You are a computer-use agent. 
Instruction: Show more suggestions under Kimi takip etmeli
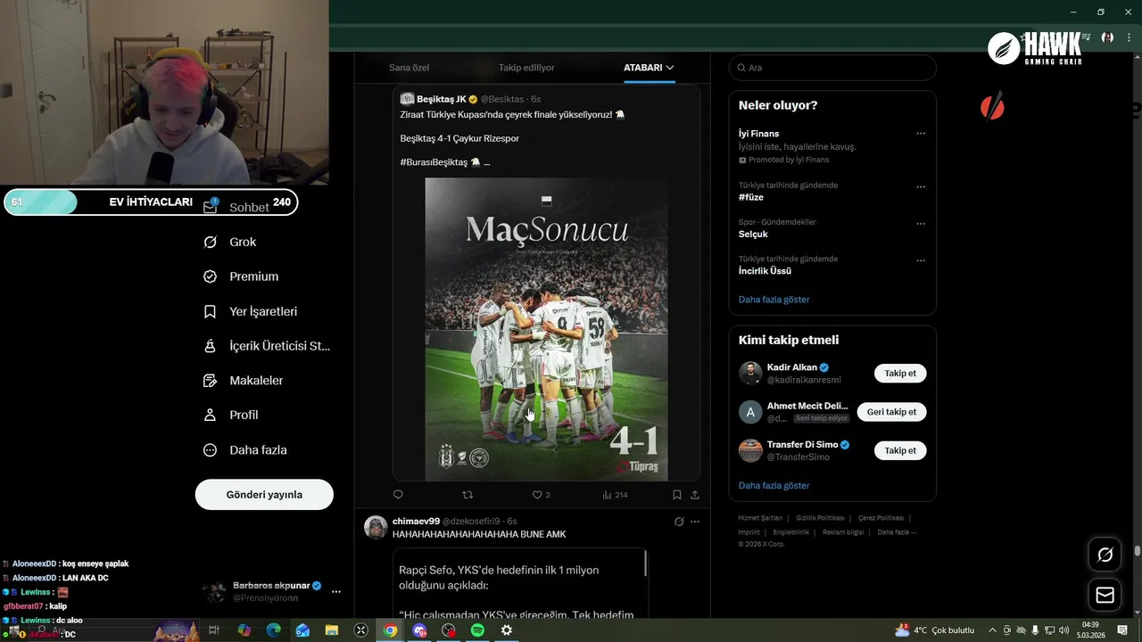click(774, 486)
